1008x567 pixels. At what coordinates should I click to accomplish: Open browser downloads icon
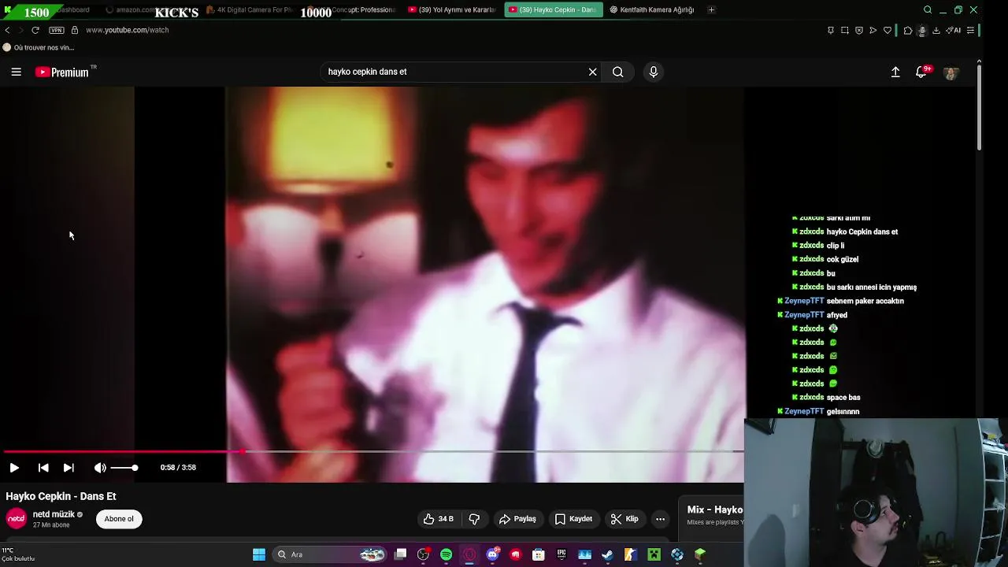point(936,30)
